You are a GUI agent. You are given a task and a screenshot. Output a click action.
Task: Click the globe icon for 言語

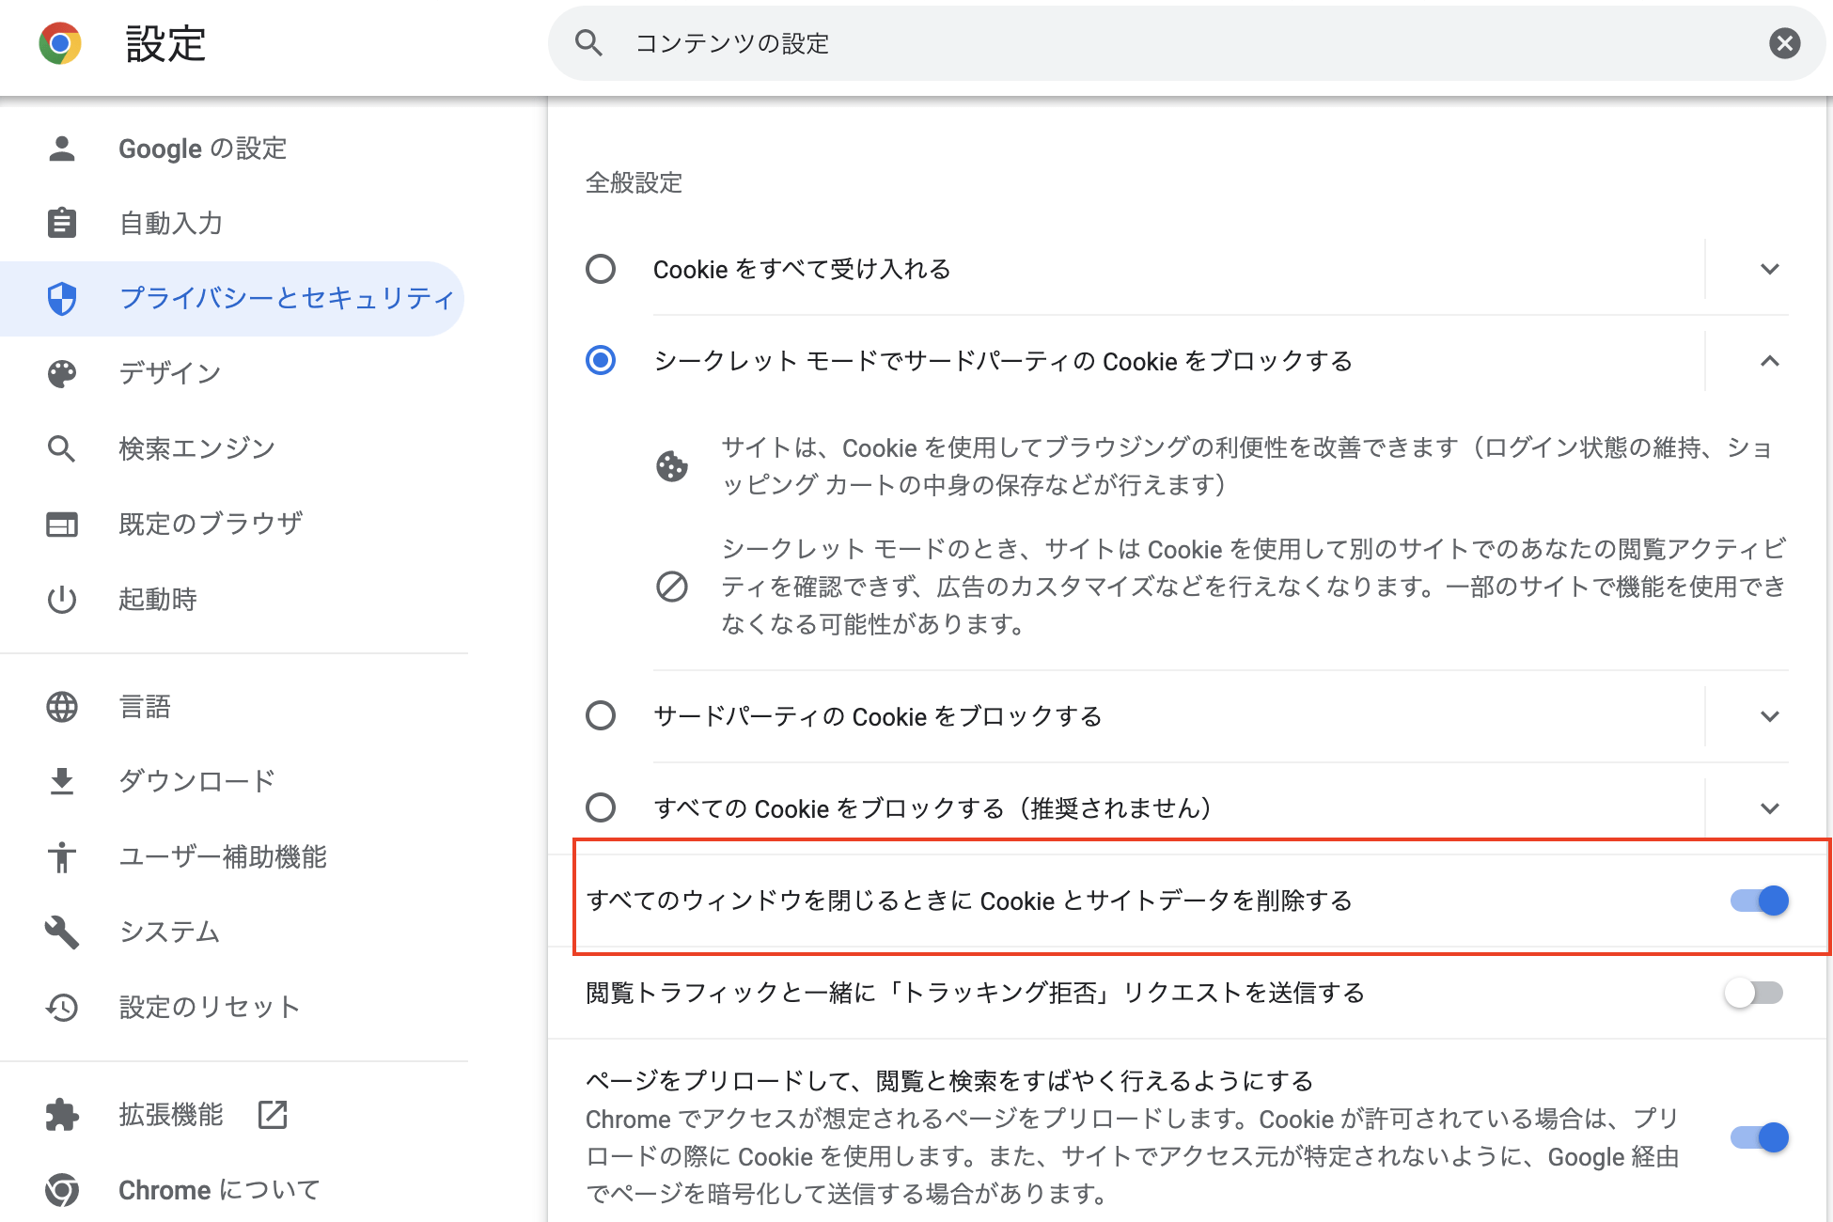point(62,707)
